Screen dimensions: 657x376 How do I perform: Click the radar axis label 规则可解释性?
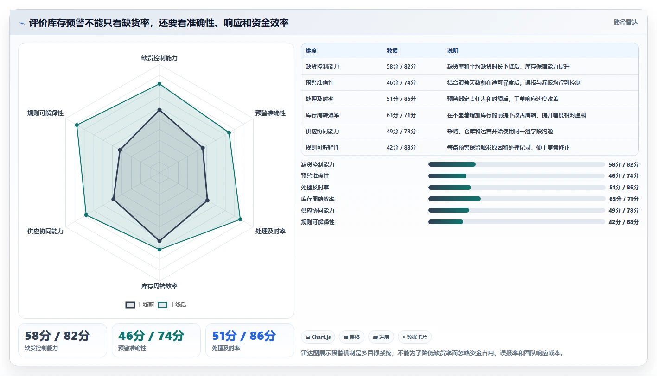point(45,113)
